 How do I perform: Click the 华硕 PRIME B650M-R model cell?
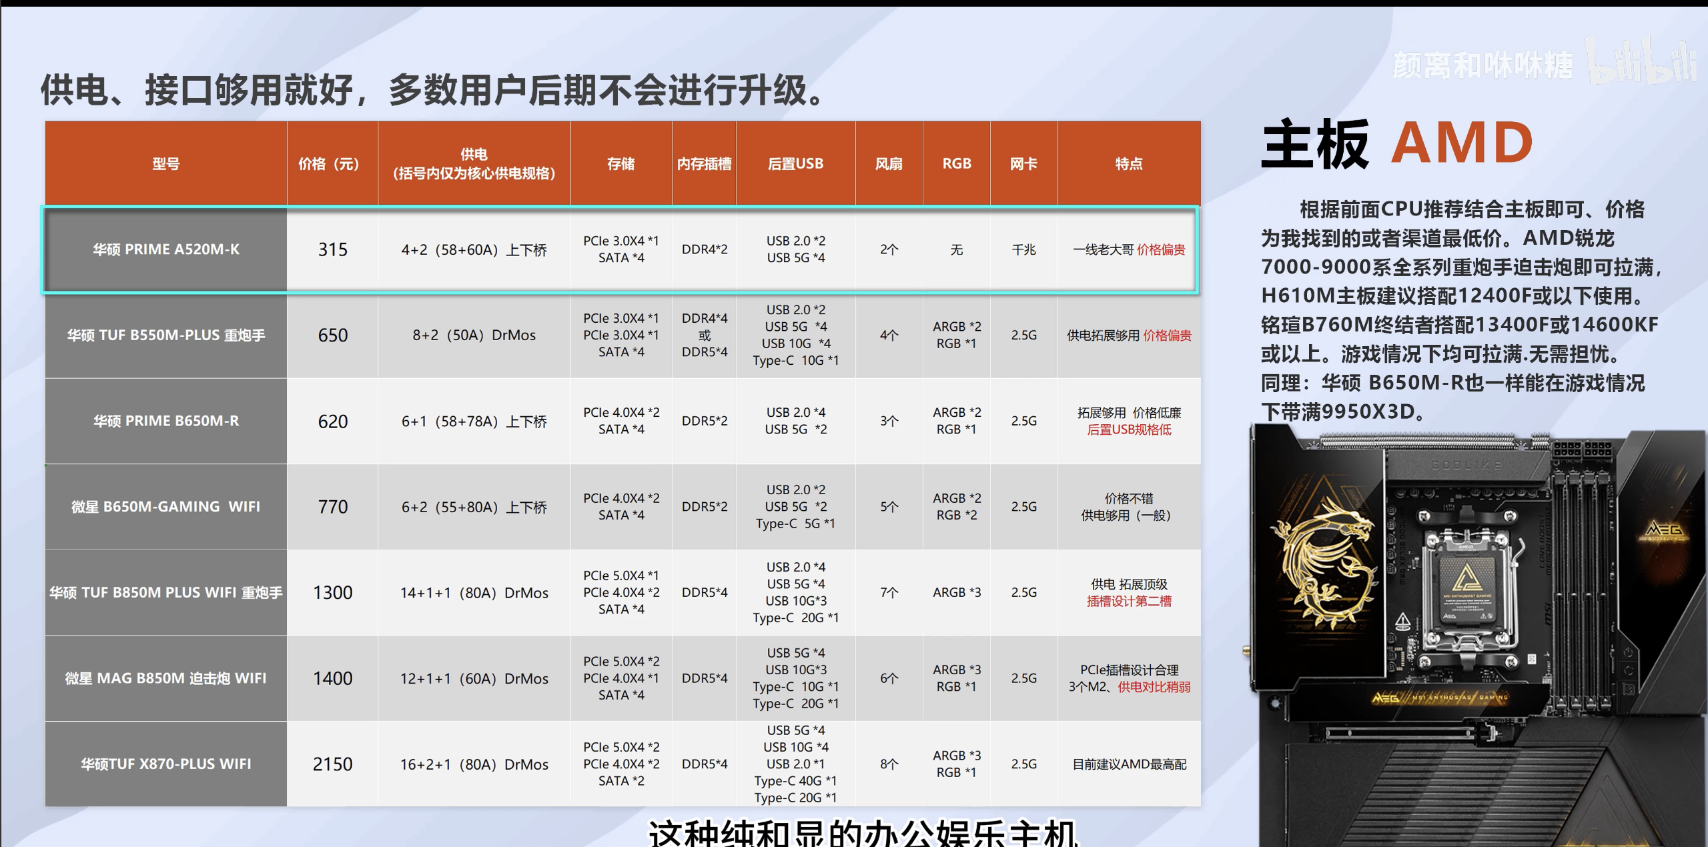pyautogui.click(x=165, y=421)
